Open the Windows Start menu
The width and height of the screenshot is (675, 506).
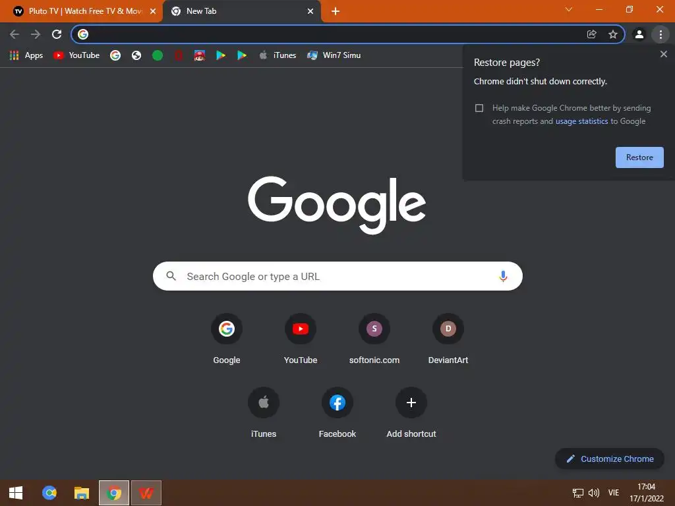[x=16, y=493]
